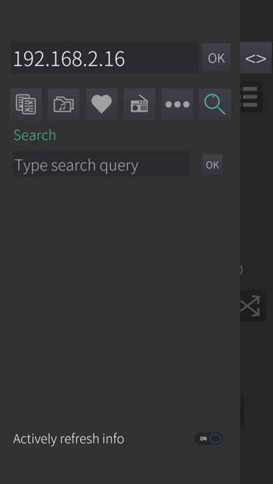The width and height of the screenshot is (273, 484).
Task: Tap the partially hidden list menu icon
Action: tap(251, 97)
